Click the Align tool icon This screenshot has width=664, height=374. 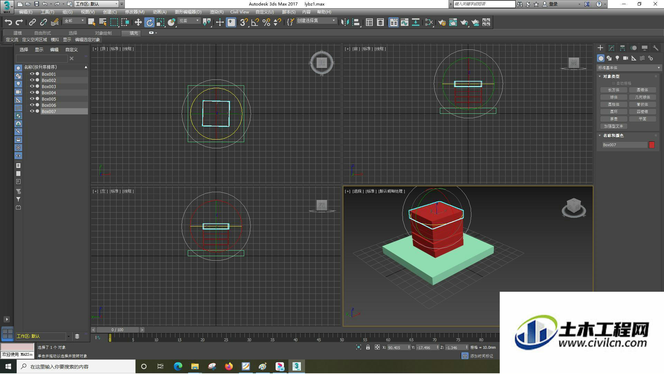(x=356, y=22)
